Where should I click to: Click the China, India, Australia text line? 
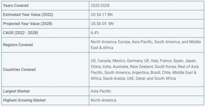click(145, 67)
